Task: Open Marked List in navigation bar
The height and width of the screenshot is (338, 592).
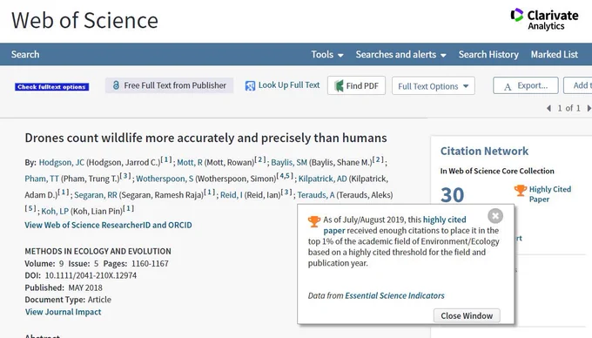Action: point(555,54)
